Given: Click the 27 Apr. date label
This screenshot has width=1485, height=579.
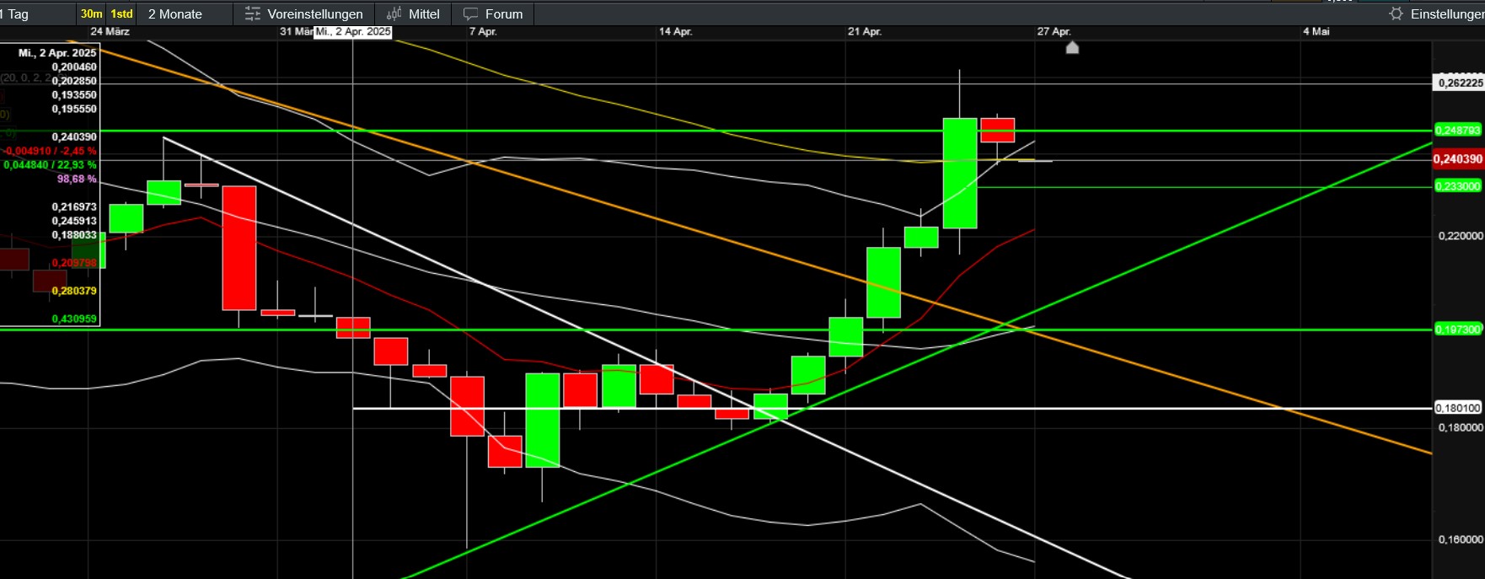Looking at the screenshot, I should [x=1054, y=31].
